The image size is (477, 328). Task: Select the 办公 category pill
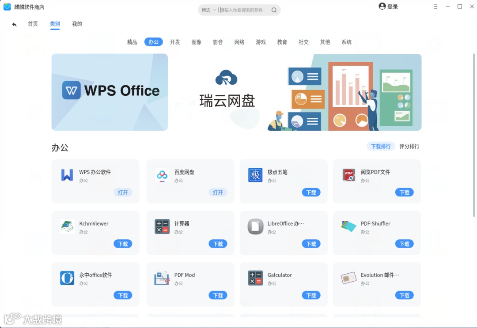153,42
